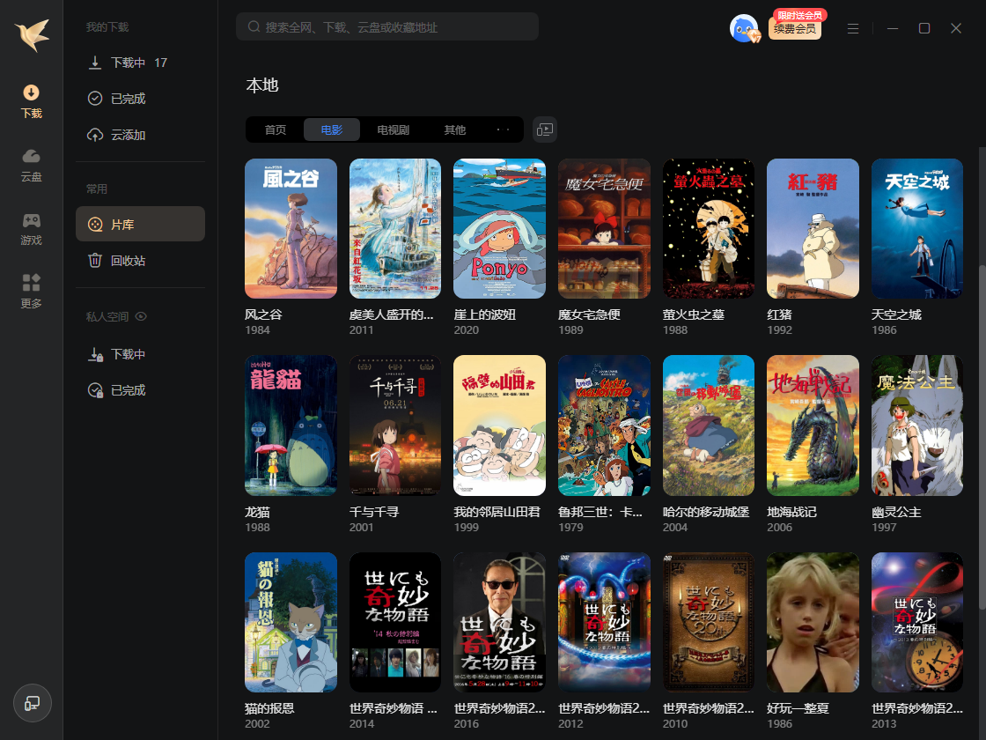Open the user avatar profile
Image resolution: width=986 pixels, height=740 pixels.
tap(744, 28)
